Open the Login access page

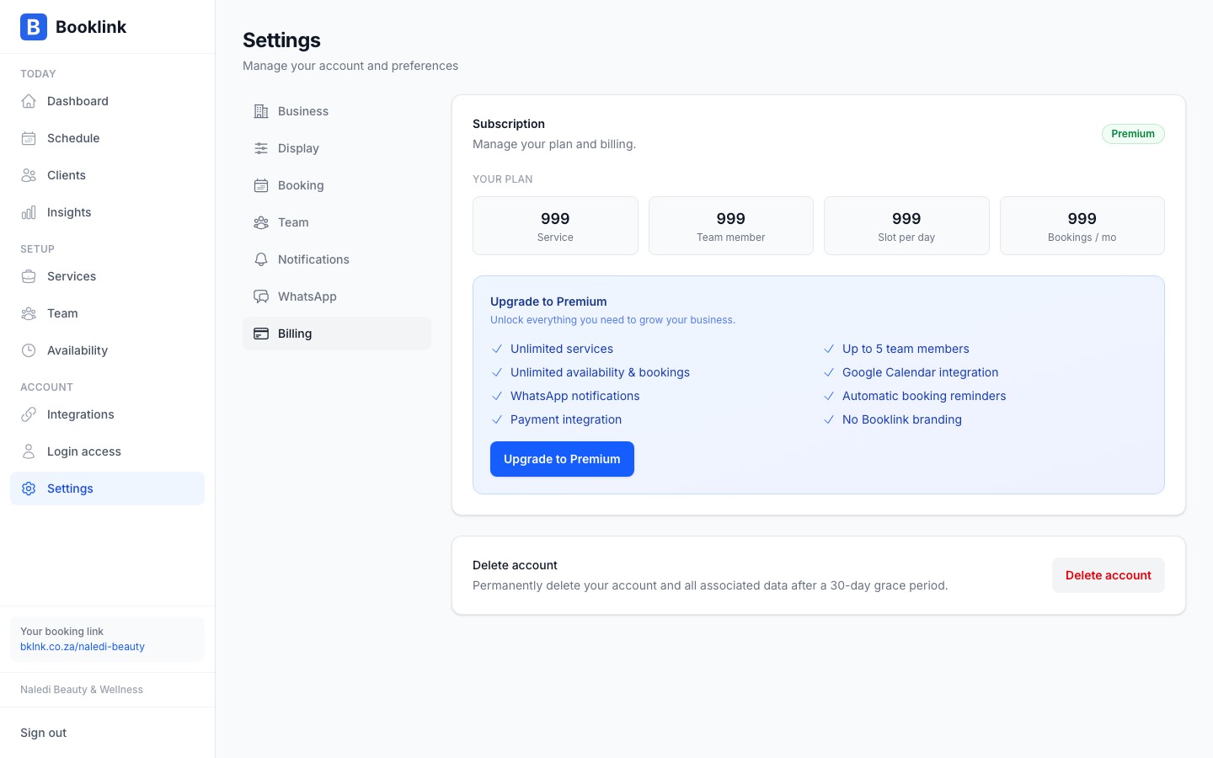tap(107, 451)
